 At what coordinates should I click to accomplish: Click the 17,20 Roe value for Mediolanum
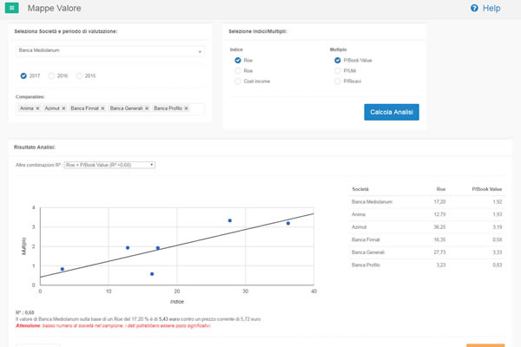click(x=439, y=202)
